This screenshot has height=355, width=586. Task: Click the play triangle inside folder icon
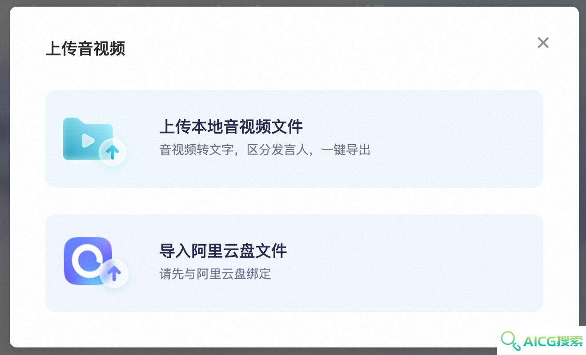[88, 141]
